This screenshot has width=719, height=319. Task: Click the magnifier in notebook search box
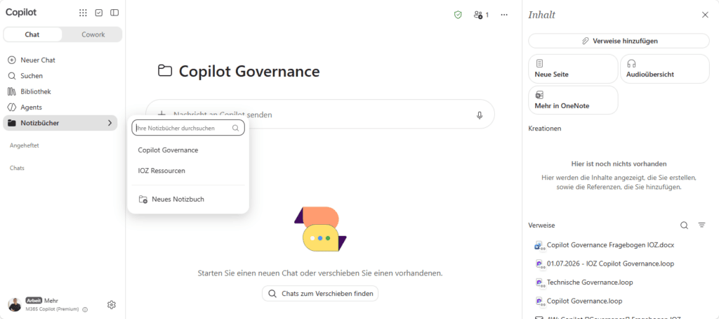pos(236,129)
